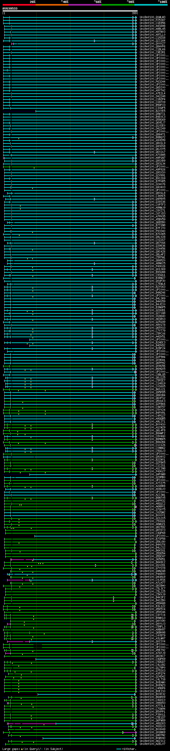
Task: Select label UniRef100_C0NN62
Action: click(152, 448)
